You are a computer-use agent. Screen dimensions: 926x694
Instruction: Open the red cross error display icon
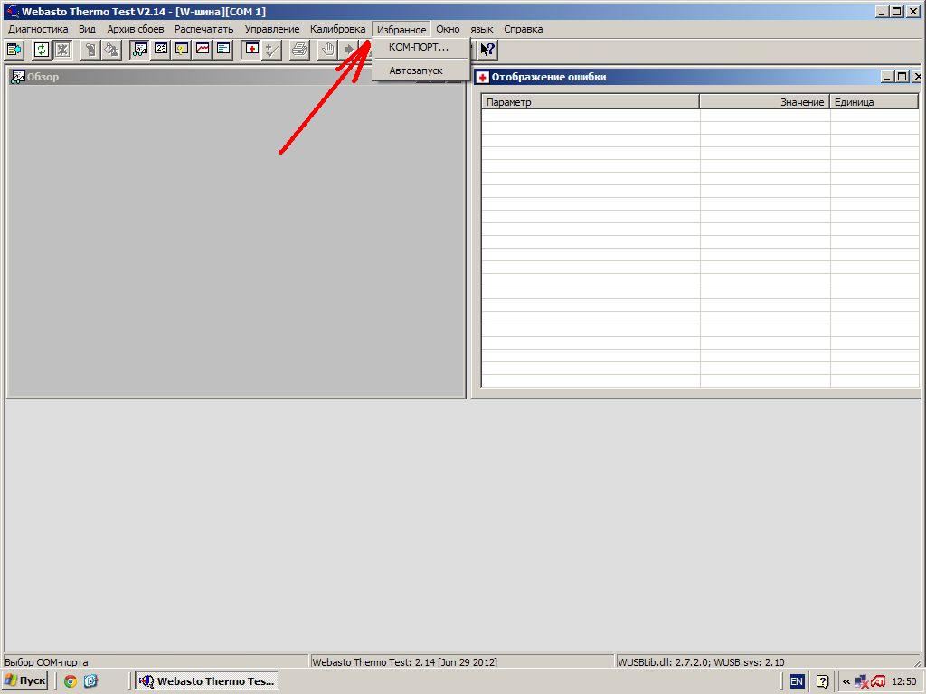pyautogui.click(x=251, y=50)
